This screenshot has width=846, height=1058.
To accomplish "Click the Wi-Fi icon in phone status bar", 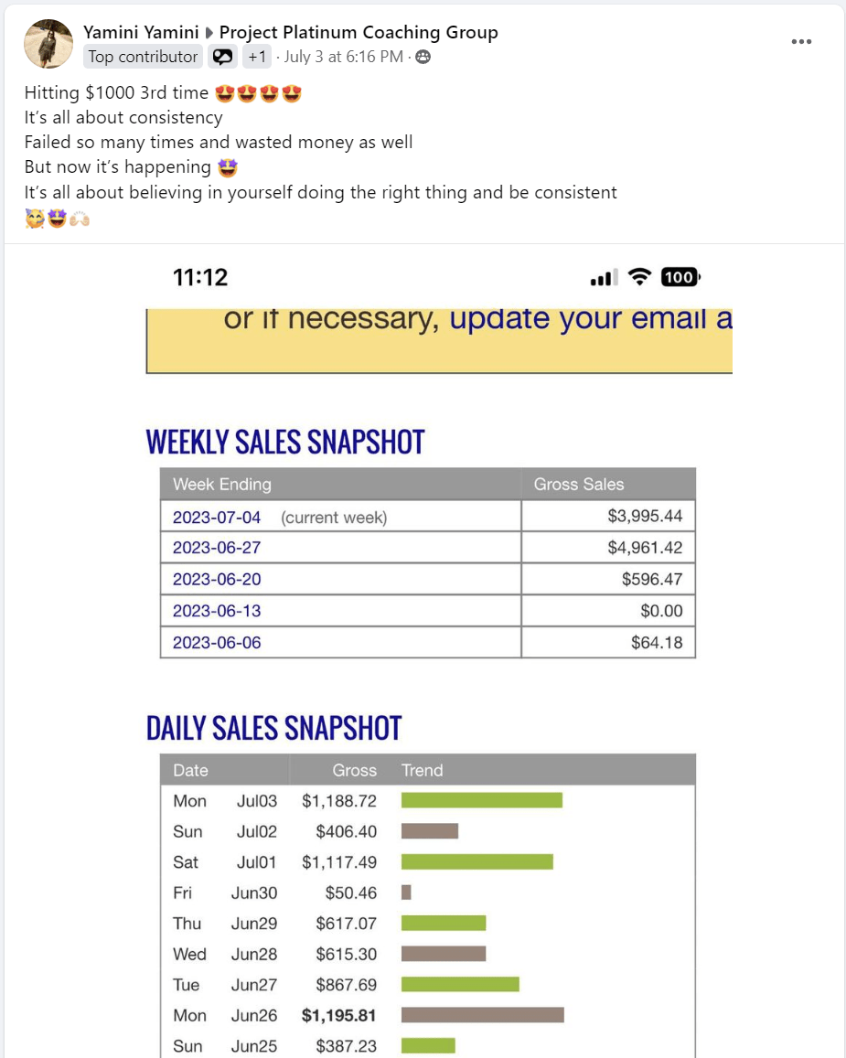I will pyautogui.click(x=640, y=277).
